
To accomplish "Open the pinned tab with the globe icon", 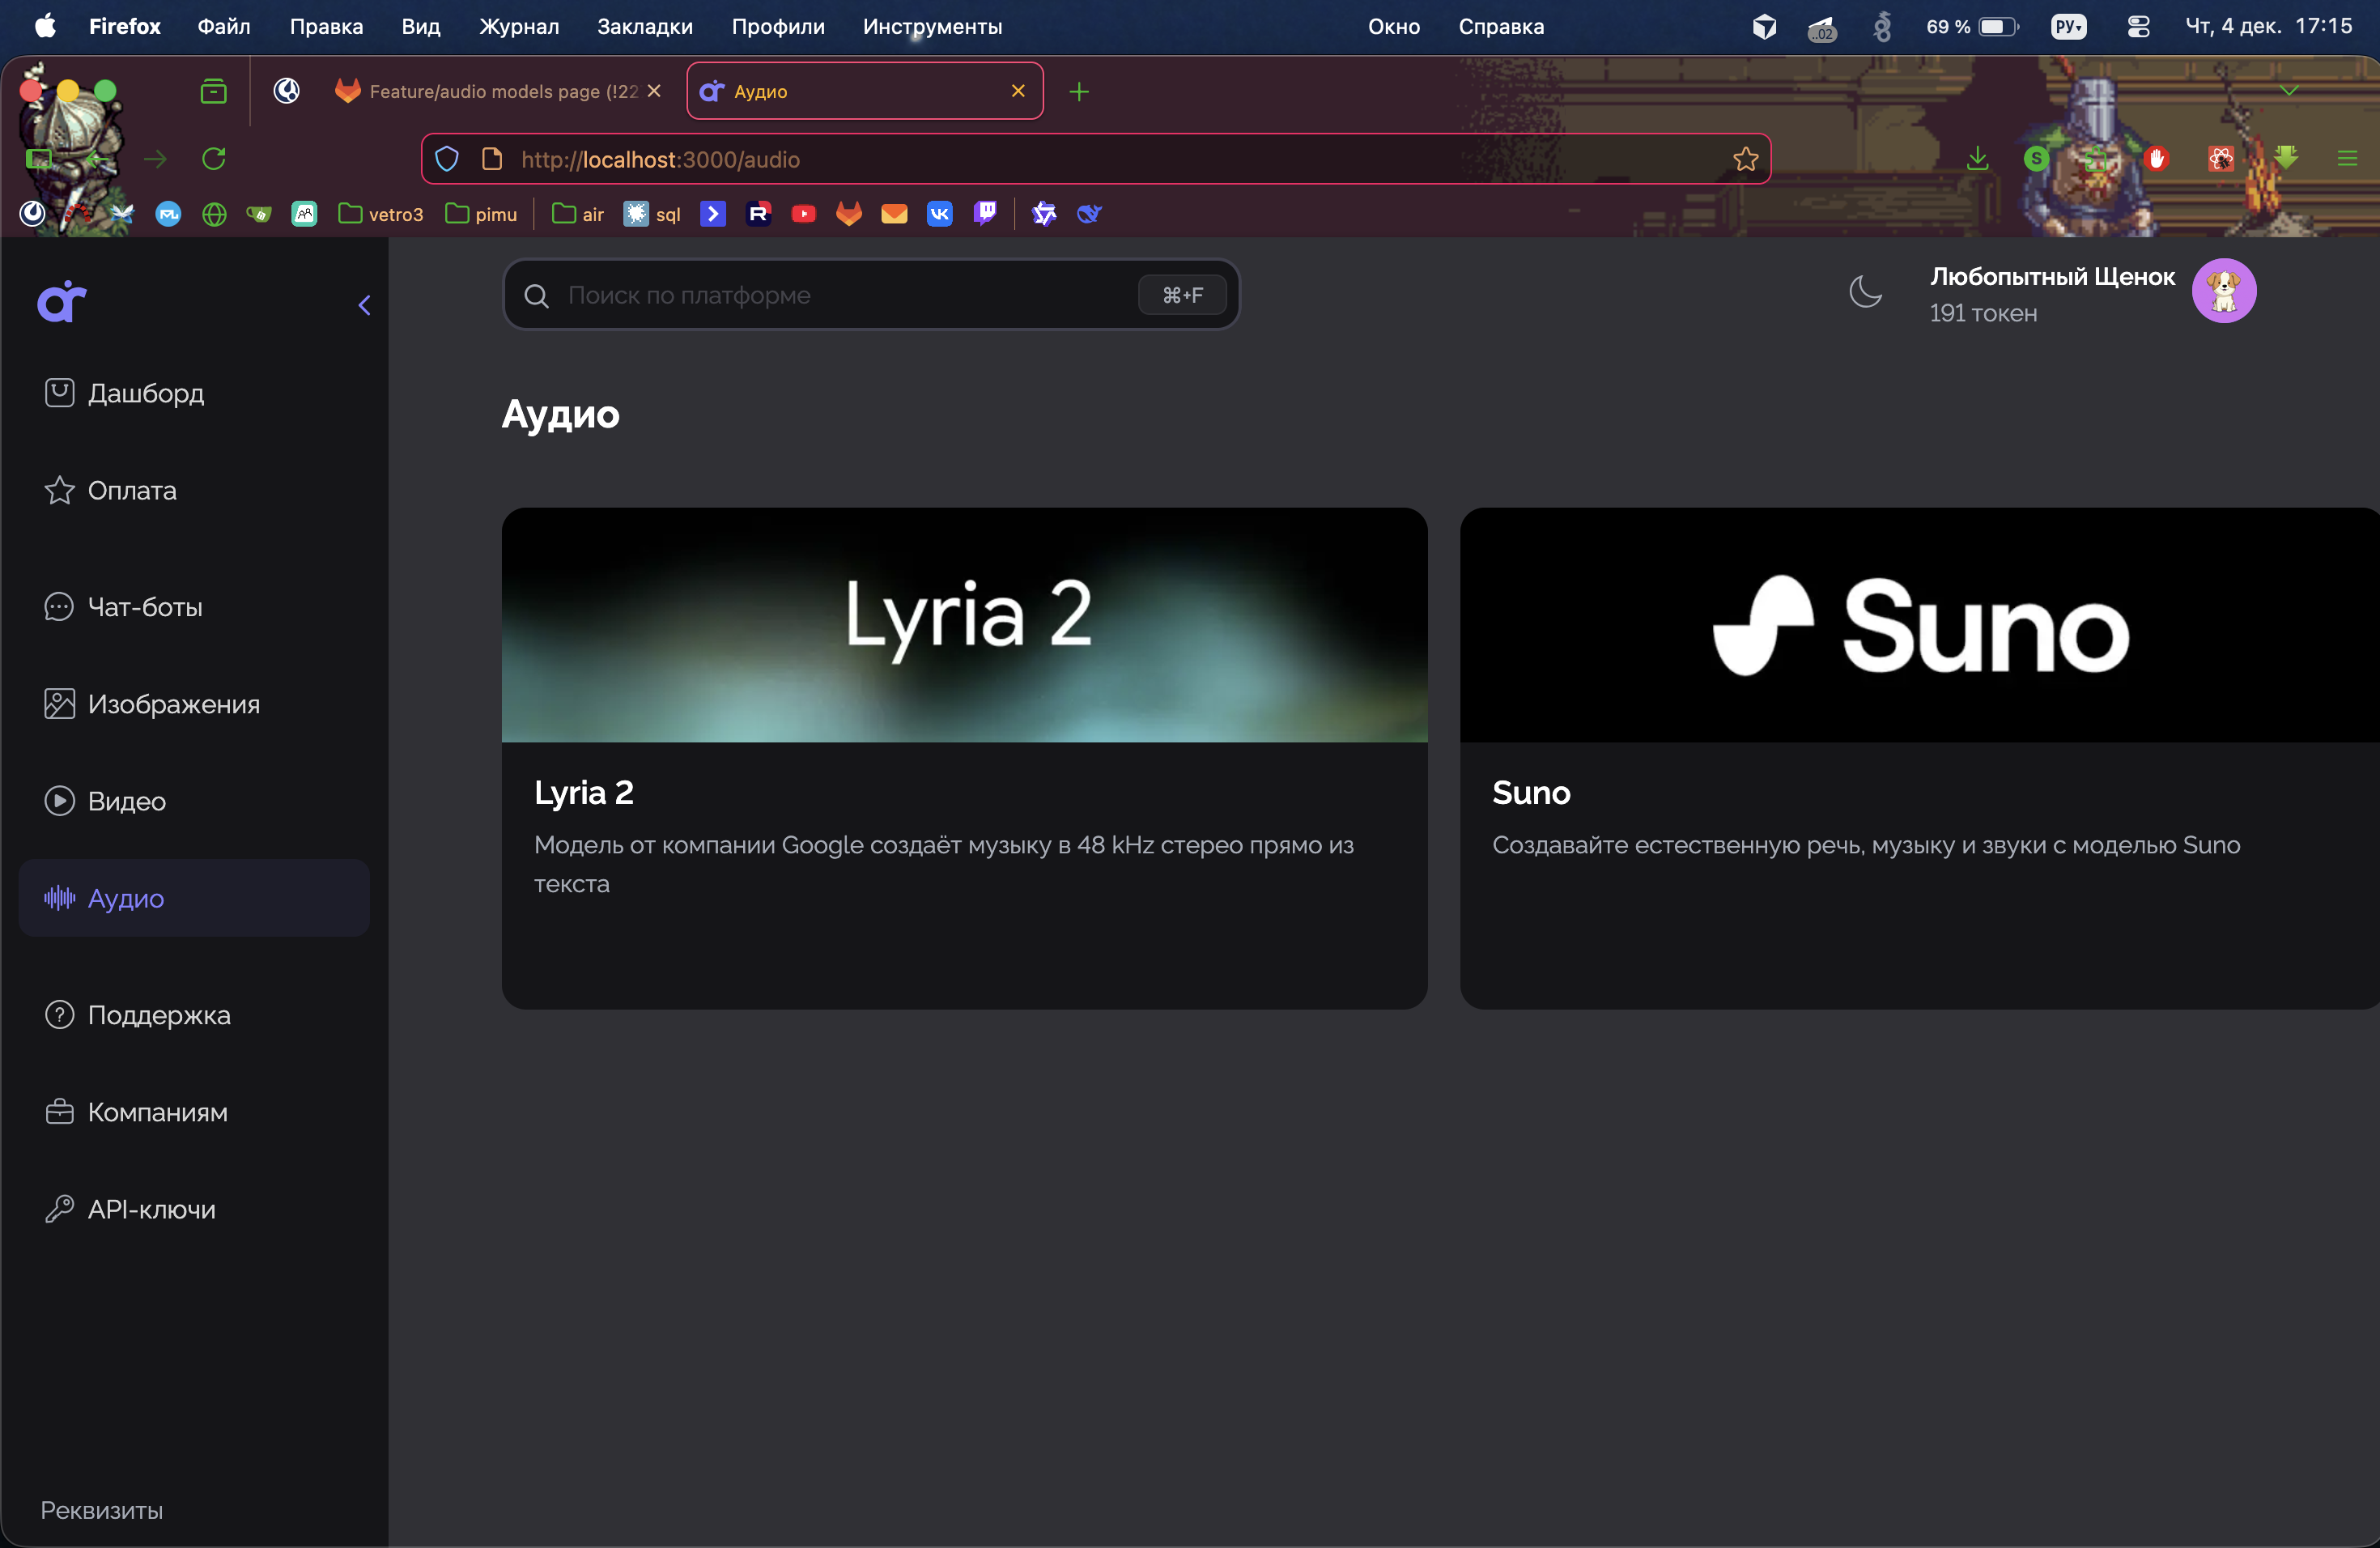I will (287, 91).
